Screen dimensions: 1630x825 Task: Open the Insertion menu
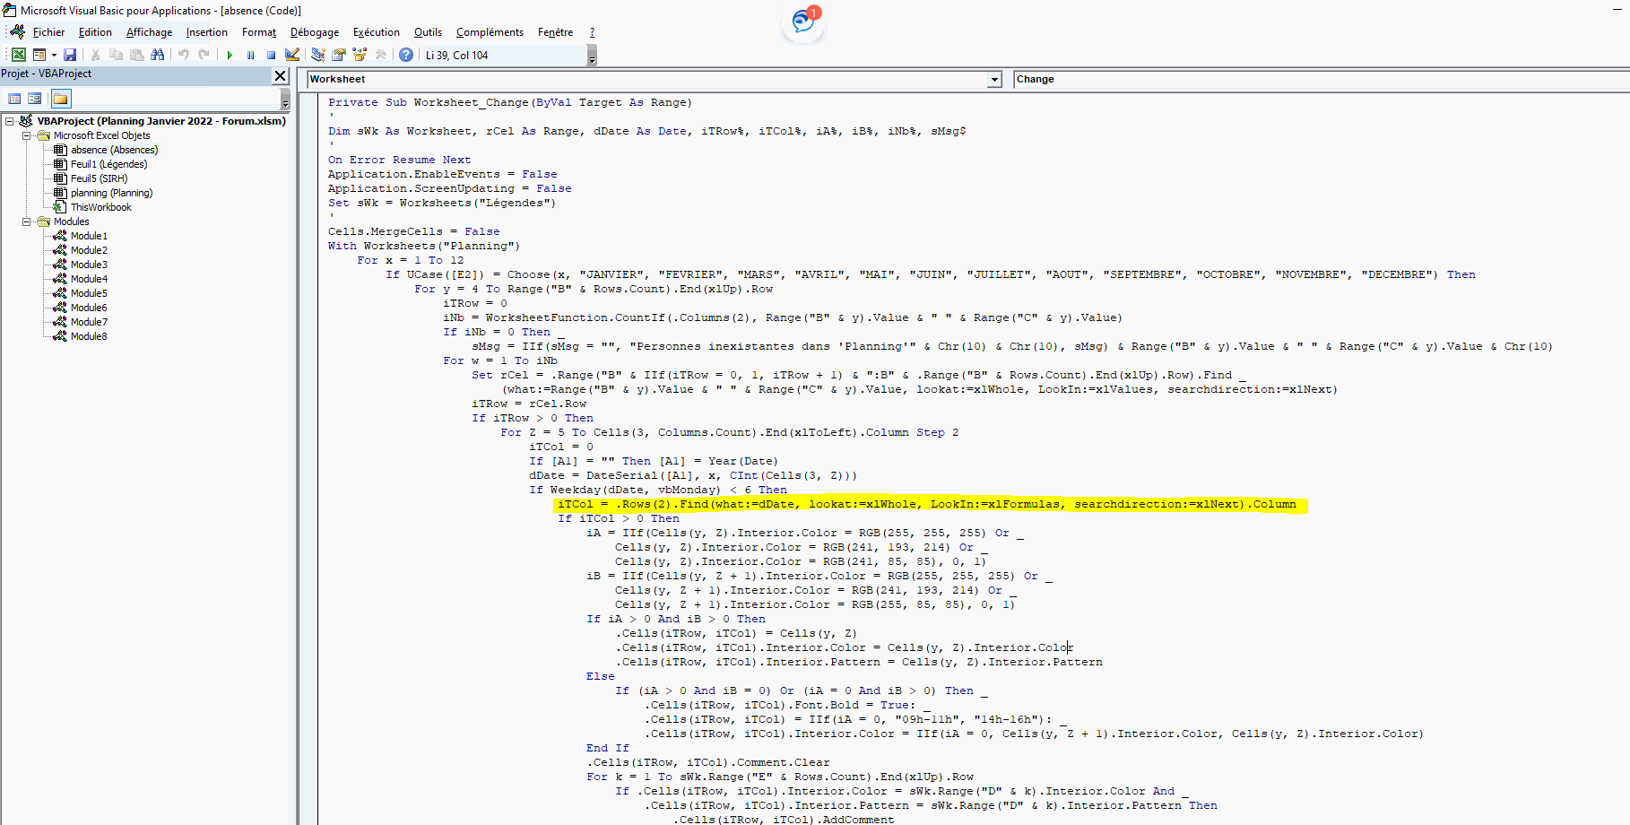[x=206, y=32]
